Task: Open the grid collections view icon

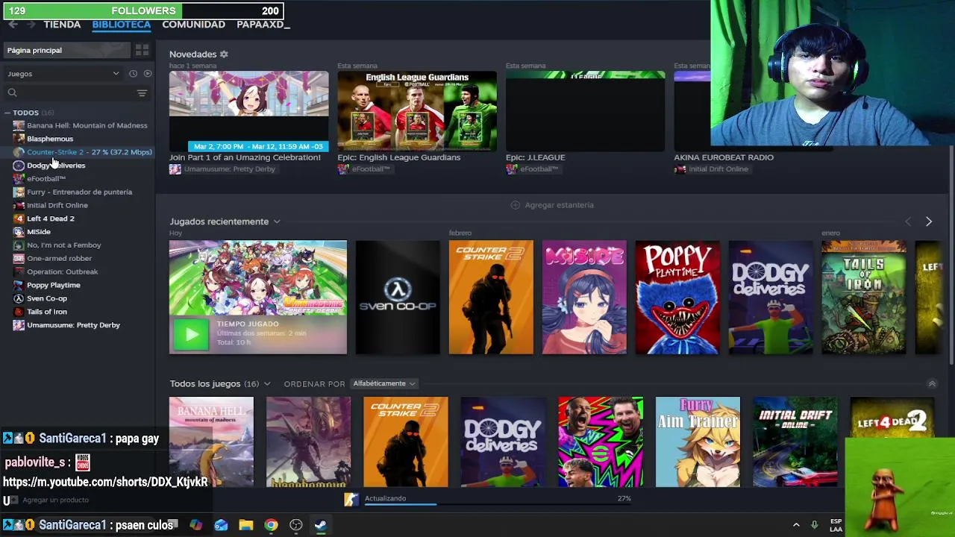Action: click(x=142, y=50)
